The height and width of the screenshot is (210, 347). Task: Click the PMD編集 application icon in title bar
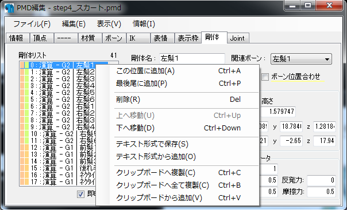tap(9, 8)
